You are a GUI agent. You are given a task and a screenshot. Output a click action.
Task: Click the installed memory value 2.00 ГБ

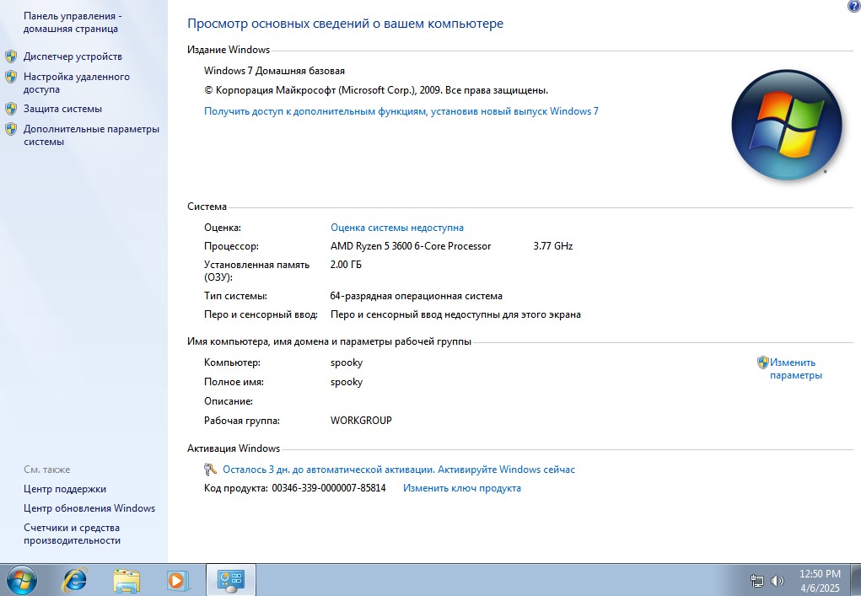coord(346,265)
